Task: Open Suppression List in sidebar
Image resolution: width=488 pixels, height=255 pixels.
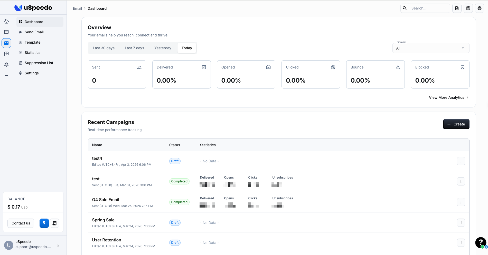Action: (40, 63)
